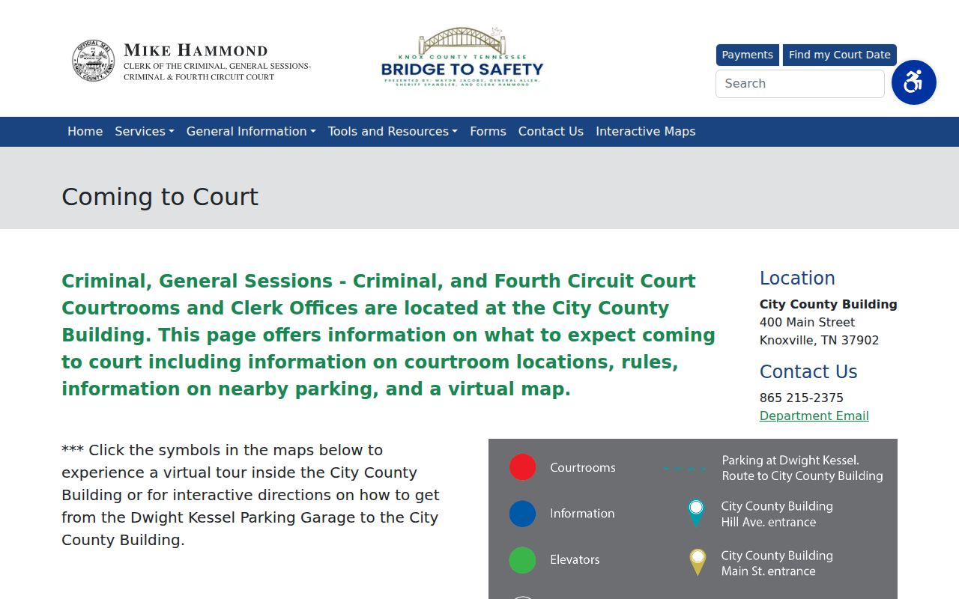959x599 pixels.
Task: Click the red Courtrooms legend circle
Action: pos(522,467)
